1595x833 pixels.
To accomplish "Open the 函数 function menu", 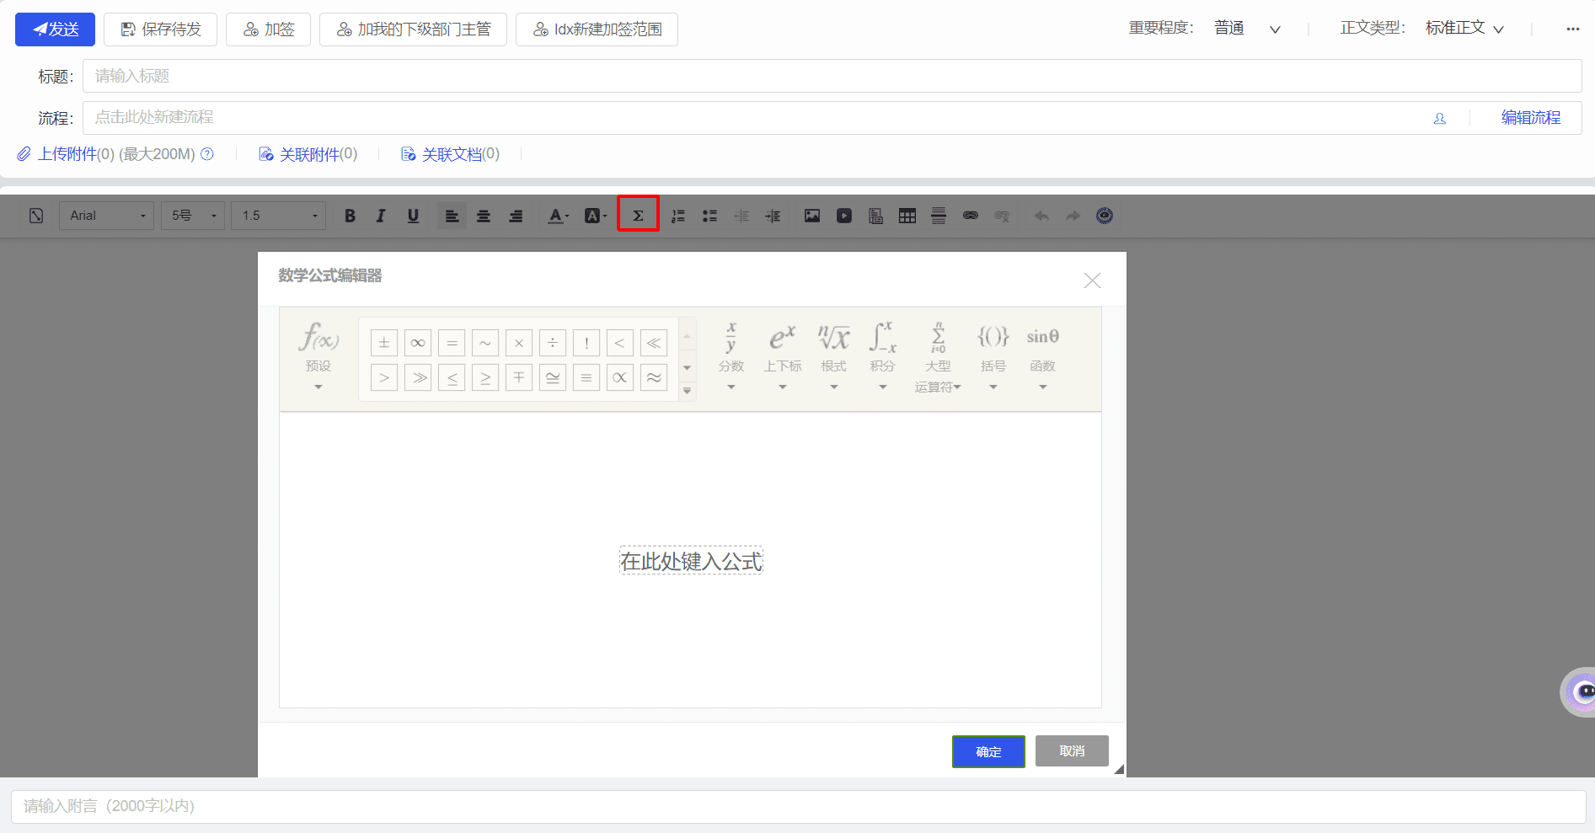I will [x=1042, y=356].
